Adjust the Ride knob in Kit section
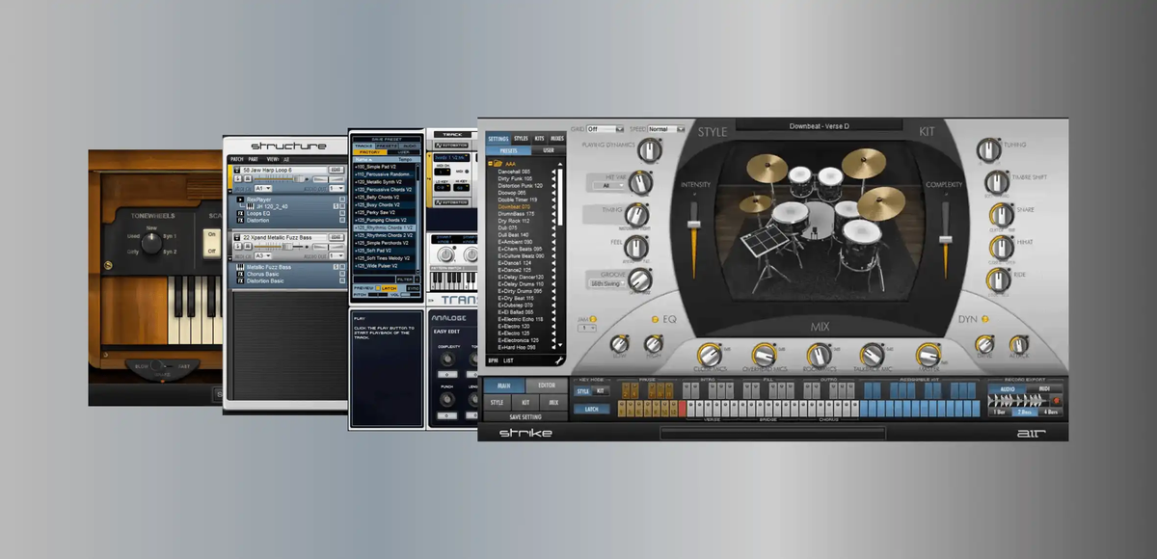Image resolution: width=1157 pixels, height=559 pixels. pos(998,280)
